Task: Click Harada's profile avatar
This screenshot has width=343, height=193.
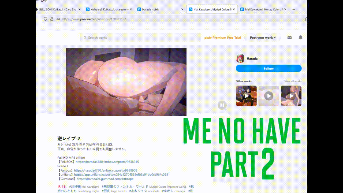Action: pos(240,58)
